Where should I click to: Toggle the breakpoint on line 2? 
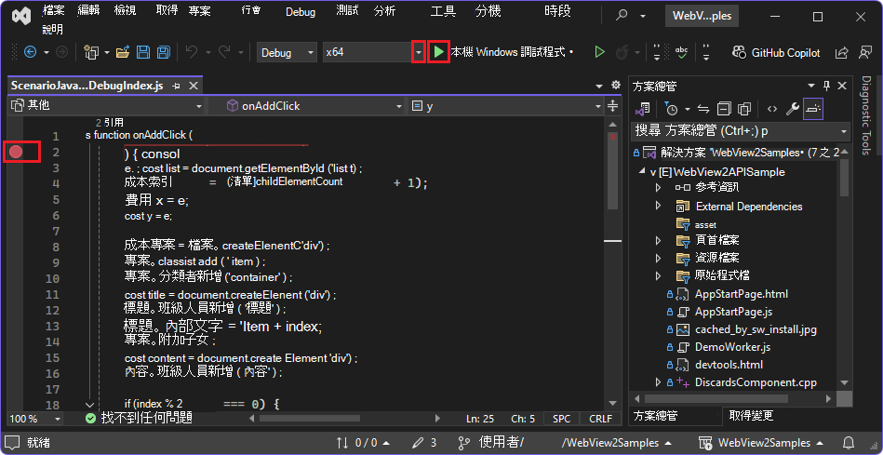pyautogui.click(x=16, y=152)
